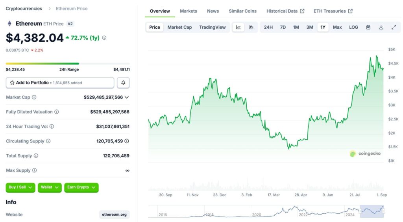Open the Markets tab
The height and width of the screenshot is (222, 403).
[x=188, y=11]
